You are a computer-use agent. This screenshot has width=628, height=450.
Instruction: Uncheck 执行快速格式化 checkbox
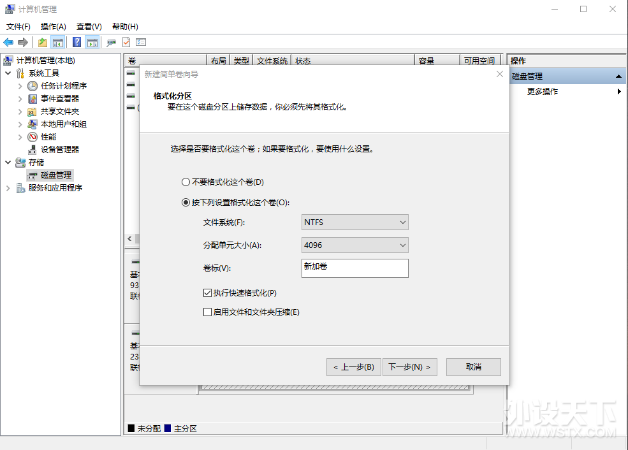point(207,293)
